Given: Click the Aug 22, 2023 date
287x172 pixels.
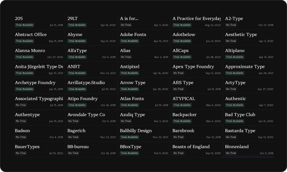Looking at the screenshot, I should point(213,25).
